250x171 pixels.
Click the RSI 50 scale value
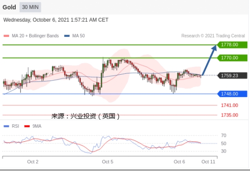click(223, 144)
